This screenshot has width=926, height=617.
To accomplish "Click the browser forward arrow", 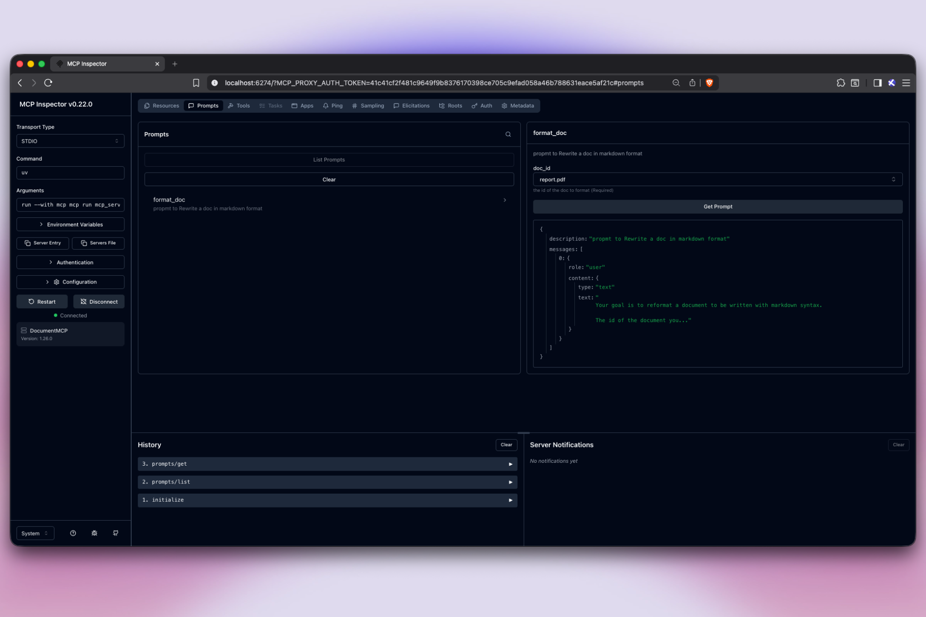I will 34,83.
